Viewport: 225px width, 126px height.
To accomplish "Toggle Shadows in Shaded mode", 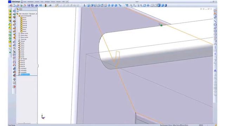I will (x=166, y=6).
